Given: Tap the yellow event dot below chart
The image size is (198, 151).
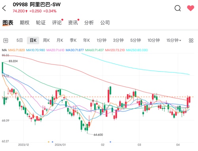Looking at the screenshot, I should pyautogui.click(x=49, y=142).
